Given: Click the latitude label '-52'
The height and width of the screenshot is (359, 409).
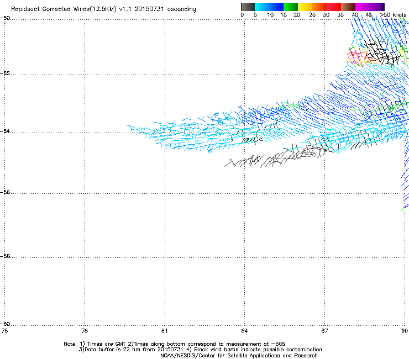Looking at the screenshot, I should coord(5,73).
